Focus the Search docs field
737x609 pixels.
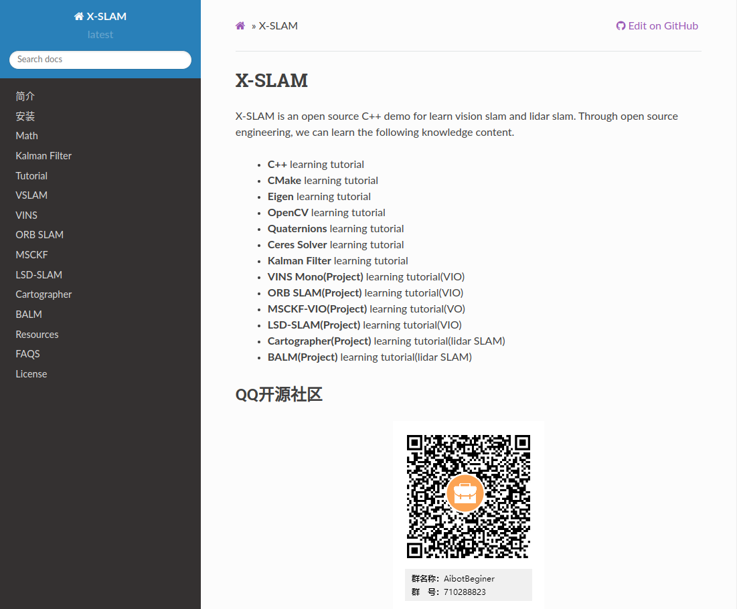[x=100, y=60]
